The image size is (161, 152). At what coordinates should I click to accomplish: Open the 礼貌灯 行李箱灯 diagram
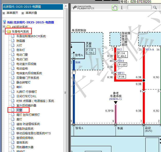click(27, 92)
